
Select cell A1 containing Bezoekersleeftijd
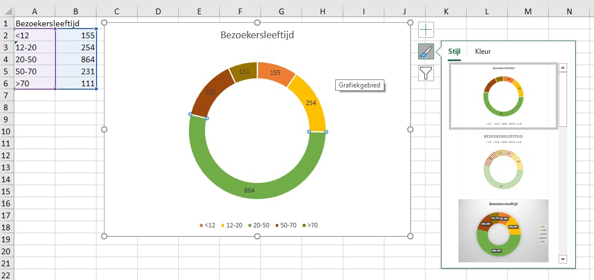pos(34,23)
